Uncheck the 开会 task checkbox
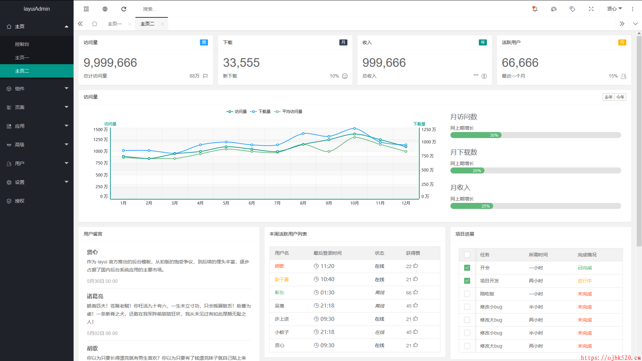 (467, 268)
